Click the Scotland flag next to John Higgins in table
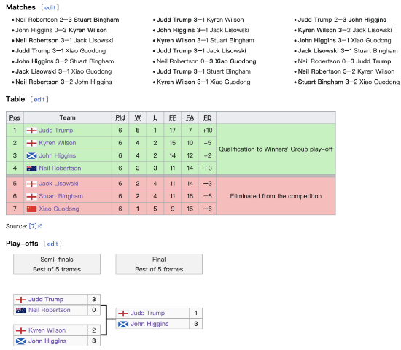 click(x=31, y=155)
